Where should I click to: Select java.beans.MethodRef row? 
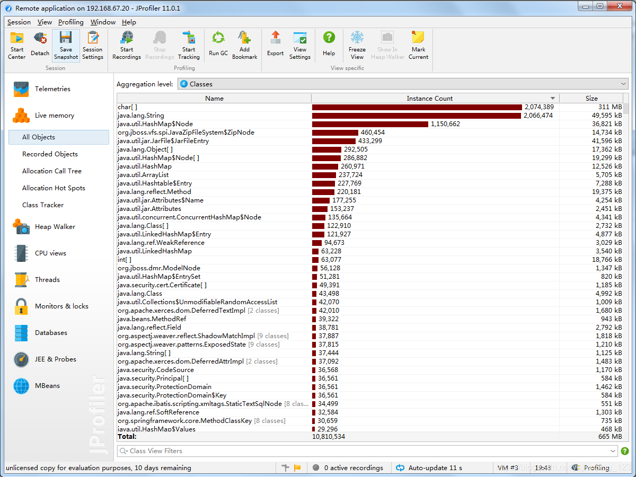click(370, 319)
